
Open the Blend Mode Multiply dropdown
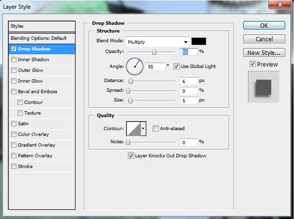point(158,42)
